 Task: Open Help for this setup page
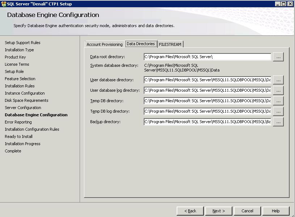click(276, 211)
